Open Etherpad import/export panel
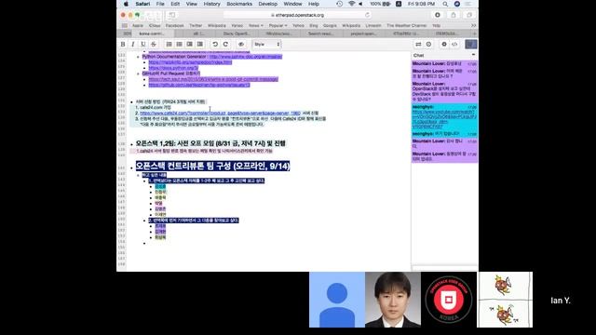This screenshot has height=335, width=596. 418,45
